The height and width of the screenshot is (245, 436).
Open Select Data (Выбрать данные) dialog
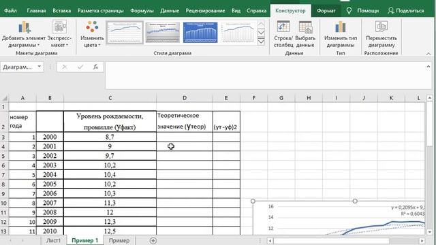(305, 34)
